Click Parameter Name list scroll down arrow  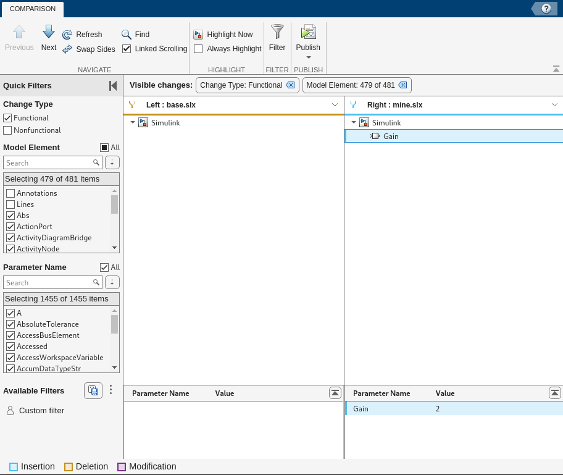115,367
